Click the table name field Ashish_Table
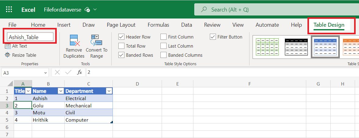Screen dimensions: 359x138 pos(30,37)
